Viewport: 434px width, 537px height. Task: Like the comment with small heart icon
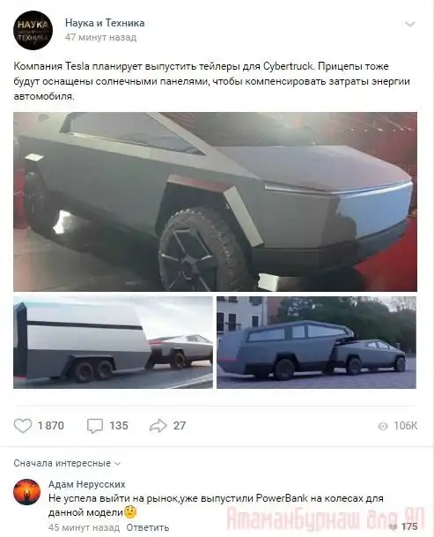(x=394, y=526)
